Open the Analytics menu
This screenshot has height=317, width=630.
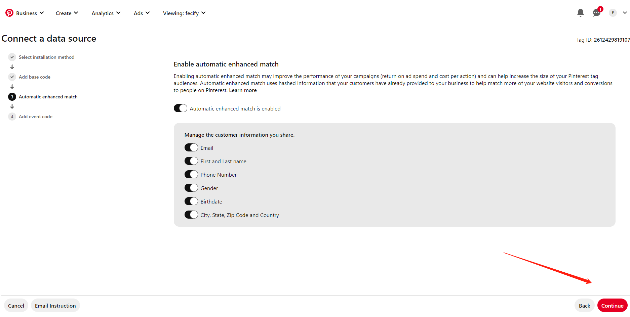coord(106,13)
